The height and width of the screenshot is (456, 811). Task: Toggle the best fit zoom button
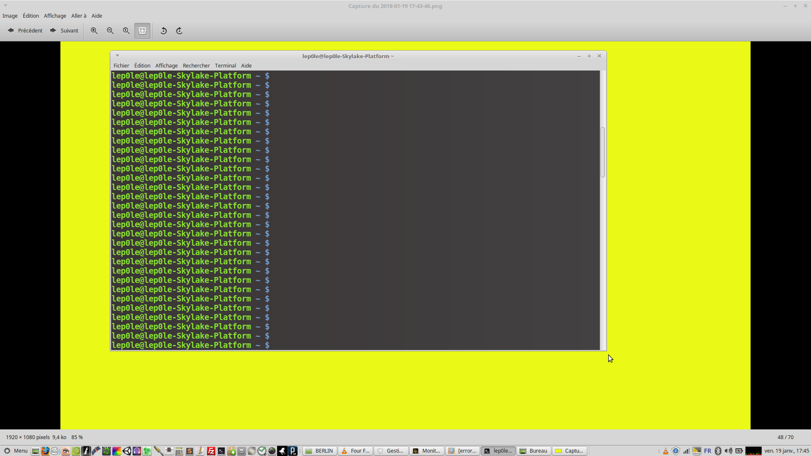pos(142,31)
